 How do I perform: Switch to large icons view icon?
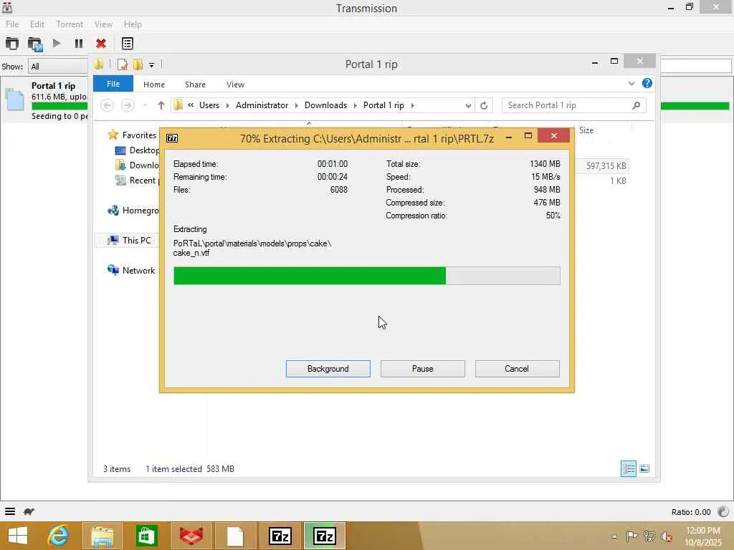click(x=644, y=468)
